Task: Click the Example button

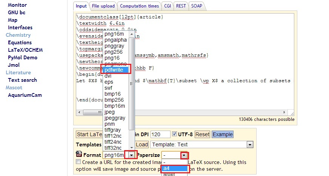Action: [x=222, y=134]
